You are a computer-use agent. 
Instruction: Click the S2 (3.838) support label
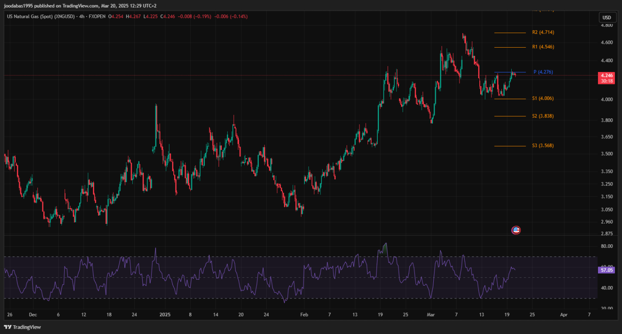[x=542, y=116]
